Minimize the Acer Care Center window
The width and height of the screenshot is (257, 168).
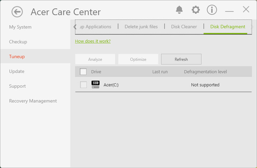[x=229, y=11]
